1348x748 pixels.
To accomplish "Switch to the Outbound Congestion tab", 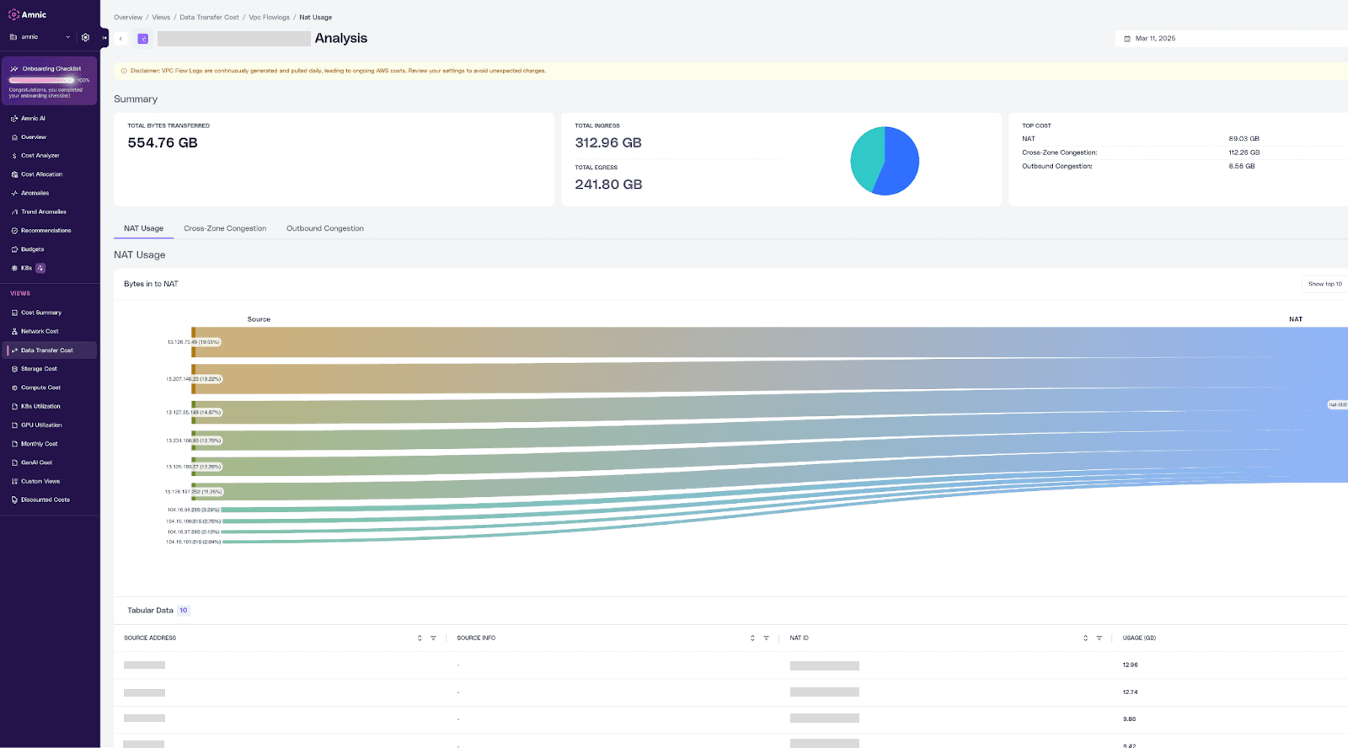I will (325, 228).
